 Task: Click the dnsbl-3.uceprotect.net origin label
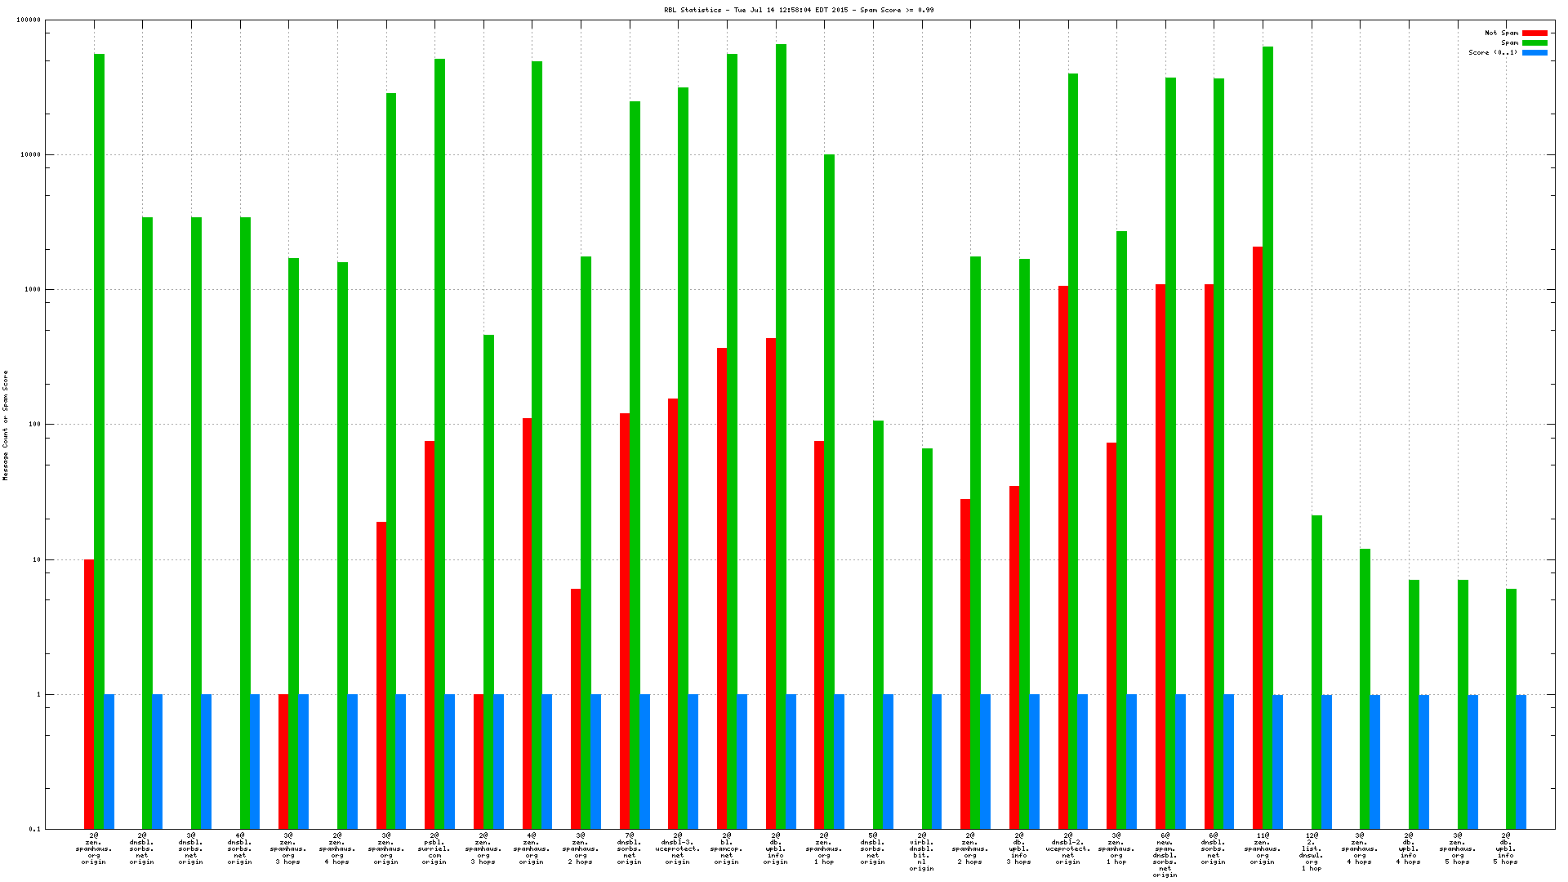pyautogui.click(x=677, y=849)
